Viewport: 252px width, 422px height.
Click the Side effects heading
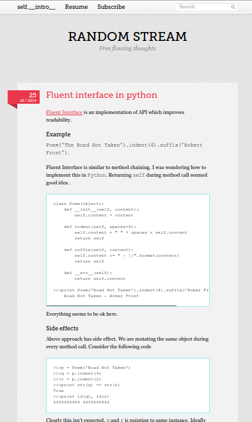62,329
